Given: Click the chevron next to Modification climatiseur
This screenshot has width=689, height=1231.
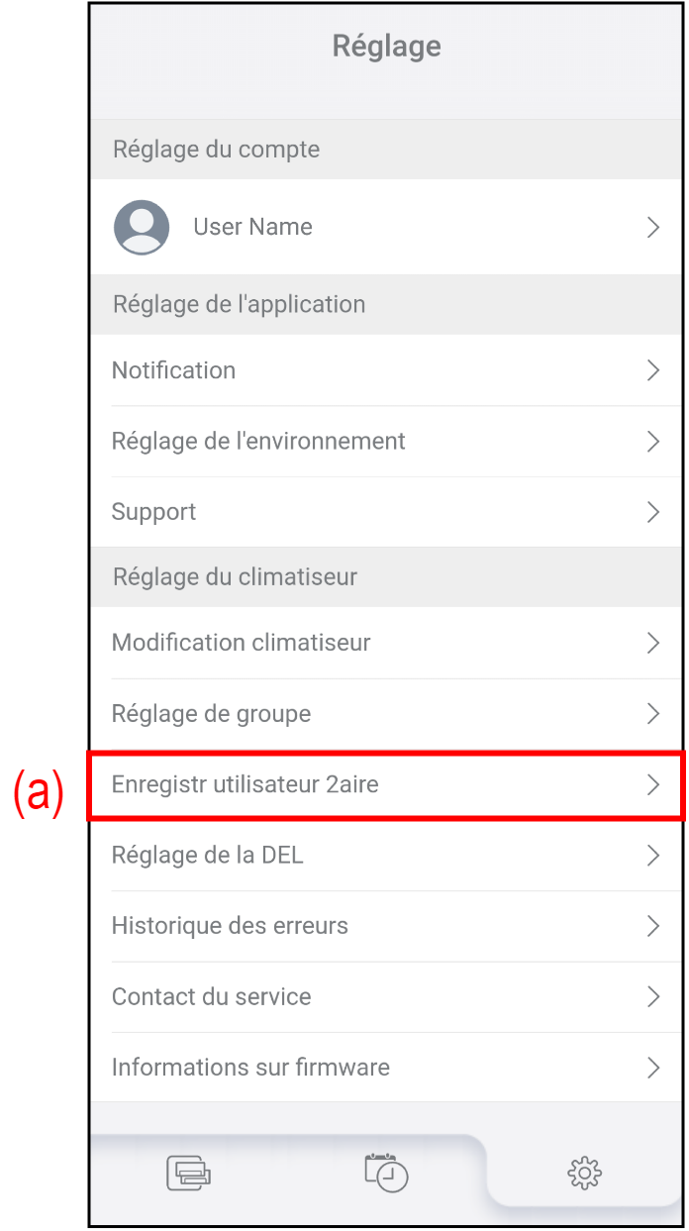Looking at the screenshot, I should point(652,643).
